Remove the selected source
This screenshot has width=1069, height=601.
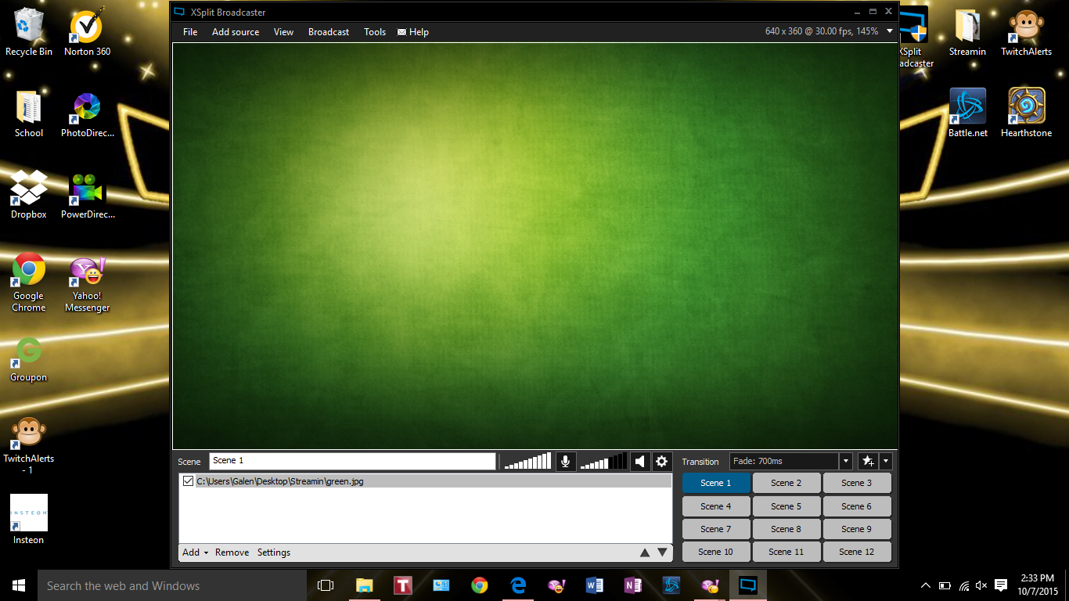(232, 552)
